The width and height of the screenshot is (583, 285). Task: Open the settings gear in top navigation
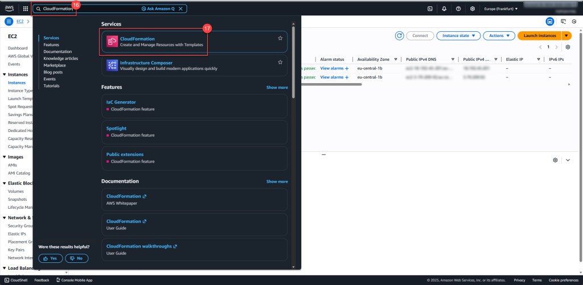tap(473, 9)
